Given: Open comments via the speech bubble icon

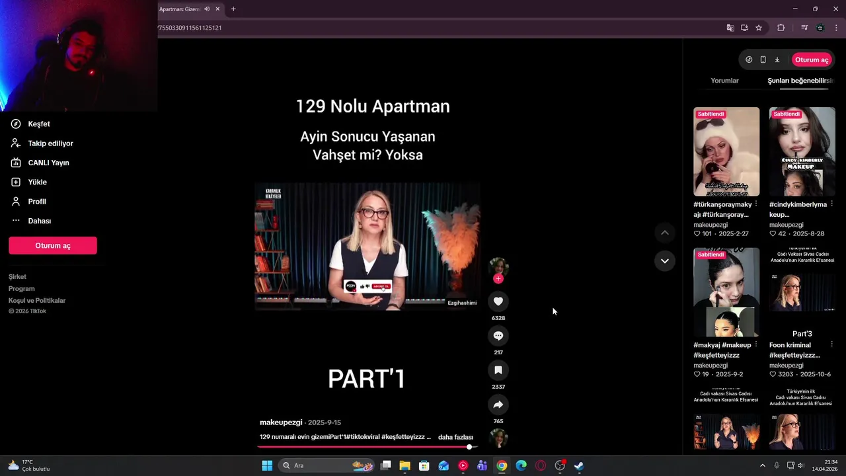Looking at the screenshot, I should click(x=498, y=336).
